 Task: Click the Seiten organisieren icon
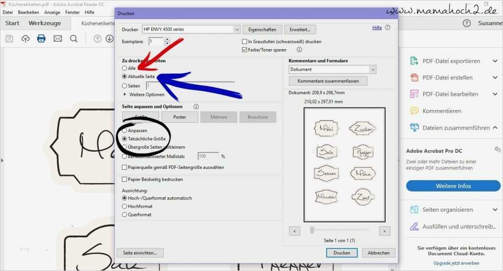(414, 210)
